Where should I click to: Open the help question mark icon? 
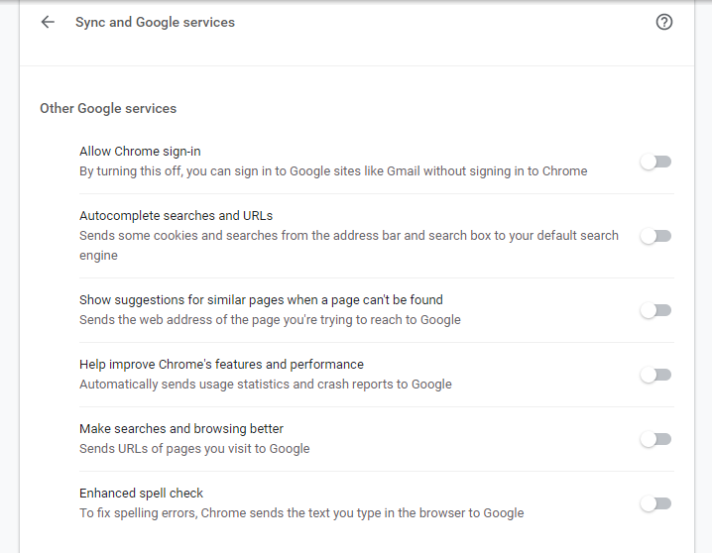(x=664, y=22)
